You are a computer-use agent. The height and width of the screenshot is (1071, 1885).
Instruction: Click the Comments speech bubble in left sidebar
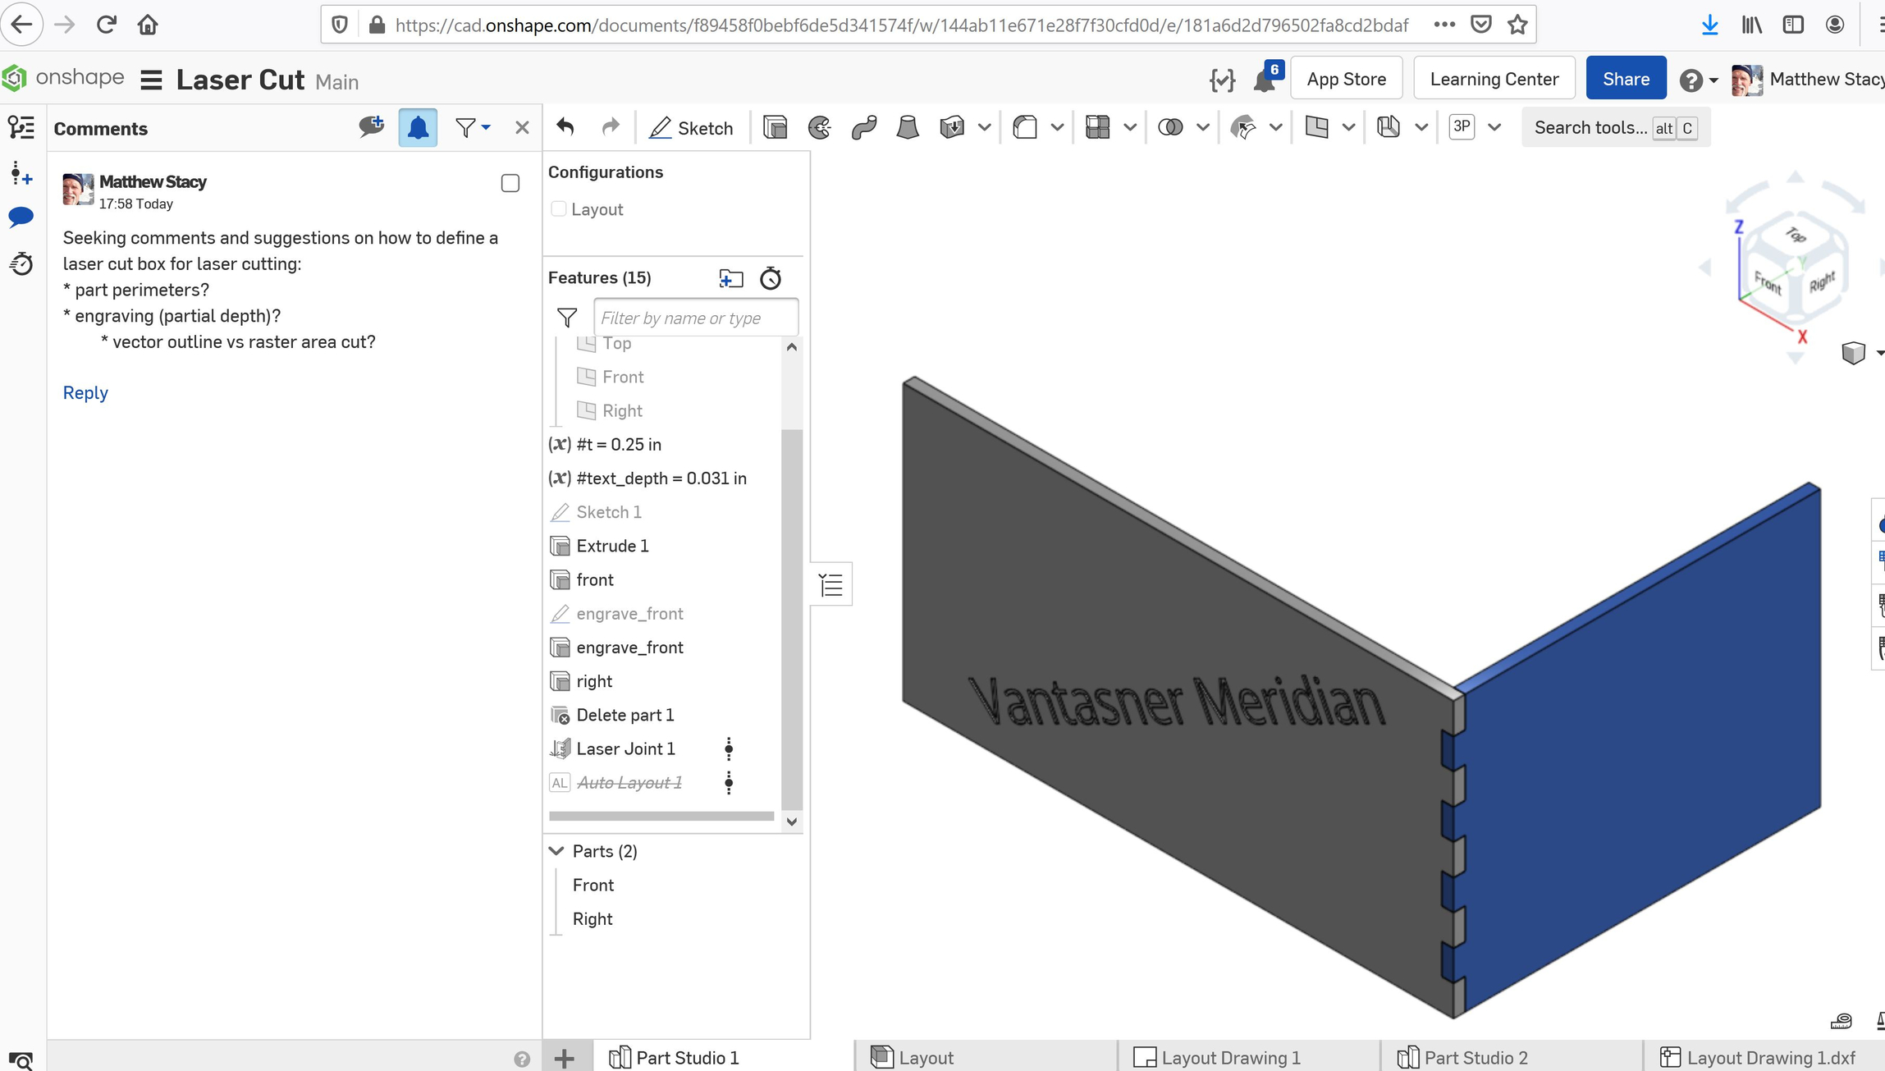pos(21,217)
